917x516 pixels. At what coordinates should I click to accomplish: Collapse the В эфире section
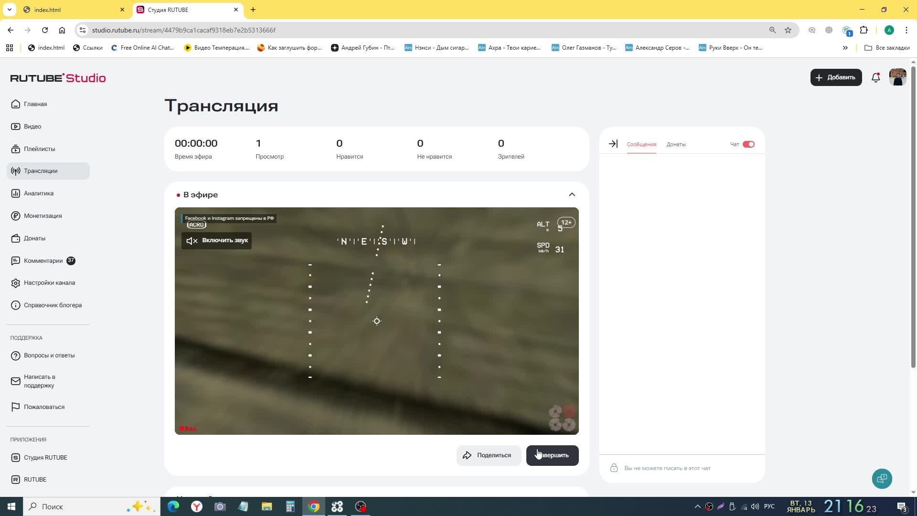point(572,194)
